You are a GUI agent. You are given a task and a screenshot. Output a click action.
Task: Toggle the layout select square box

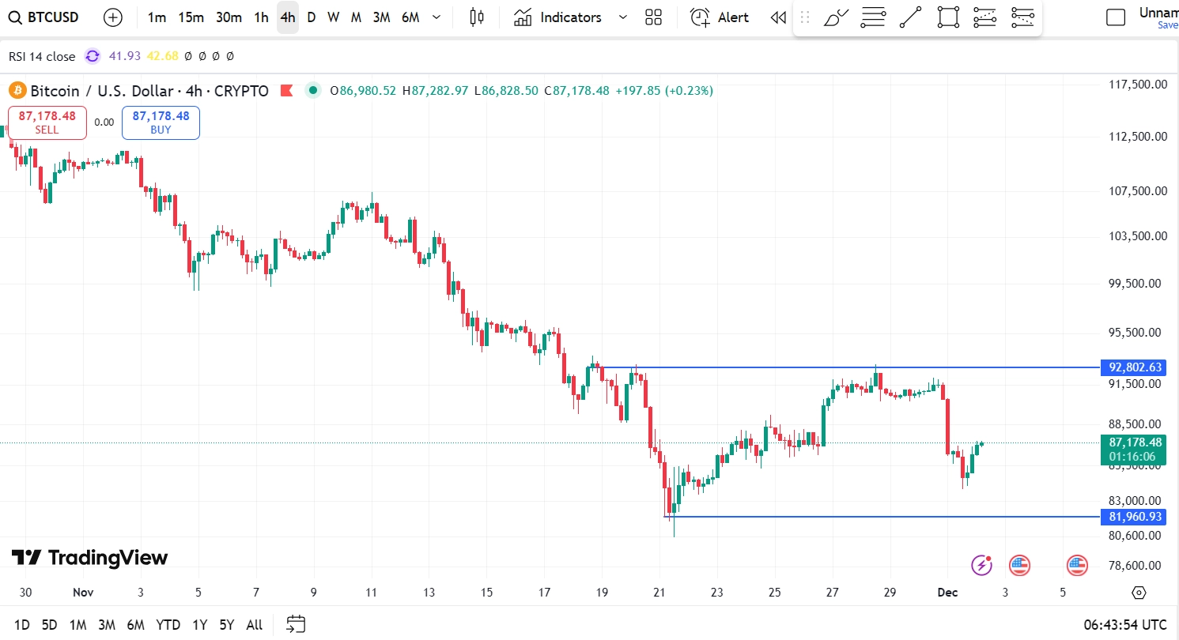[1115, 17]
